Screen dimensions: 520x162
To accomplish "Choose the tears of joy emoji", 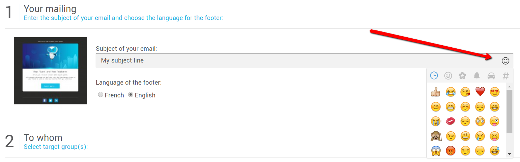I will tap(450, 92).
